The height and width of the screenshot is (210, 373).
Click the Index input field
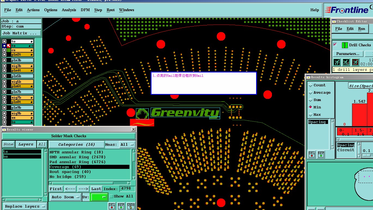(x=128, y=189)
